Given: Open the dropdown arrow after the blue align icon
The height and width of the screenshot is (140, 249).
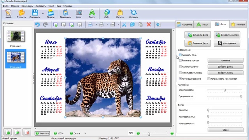Looking at the screenshot, I should tap(96, 24).
